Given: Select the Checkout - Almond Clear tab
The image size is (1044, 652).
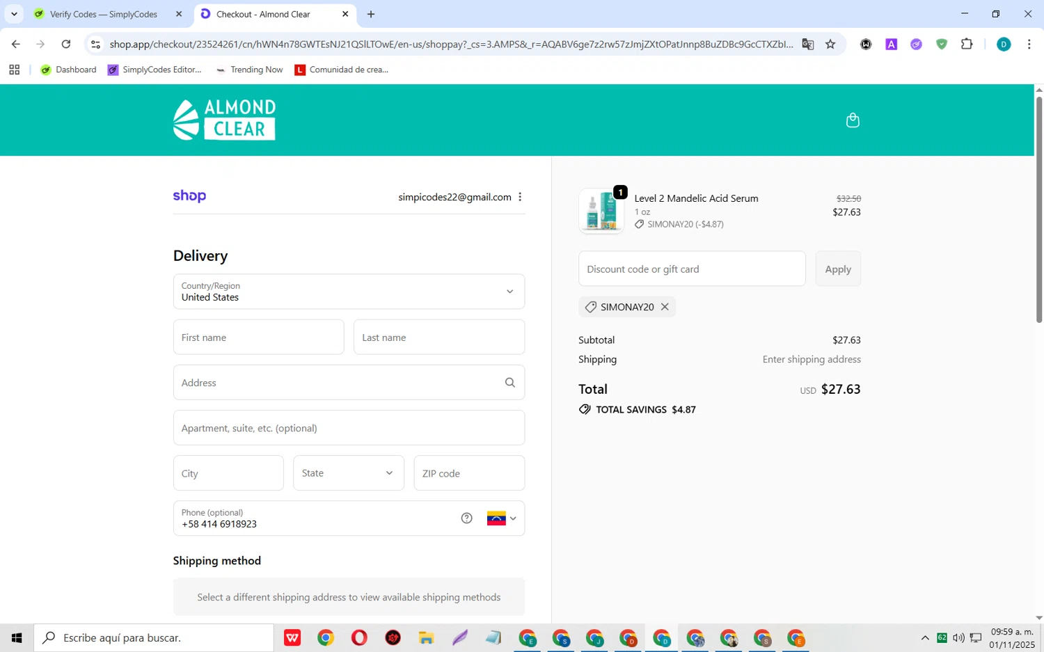Looking at the screenshot, I should [274, 14].
